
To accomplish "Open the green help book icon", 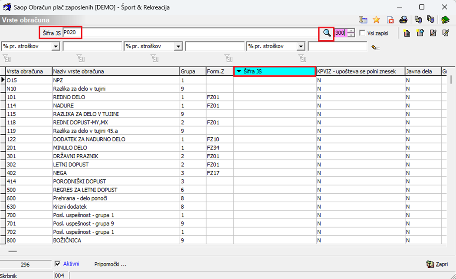I will [445, 20].
